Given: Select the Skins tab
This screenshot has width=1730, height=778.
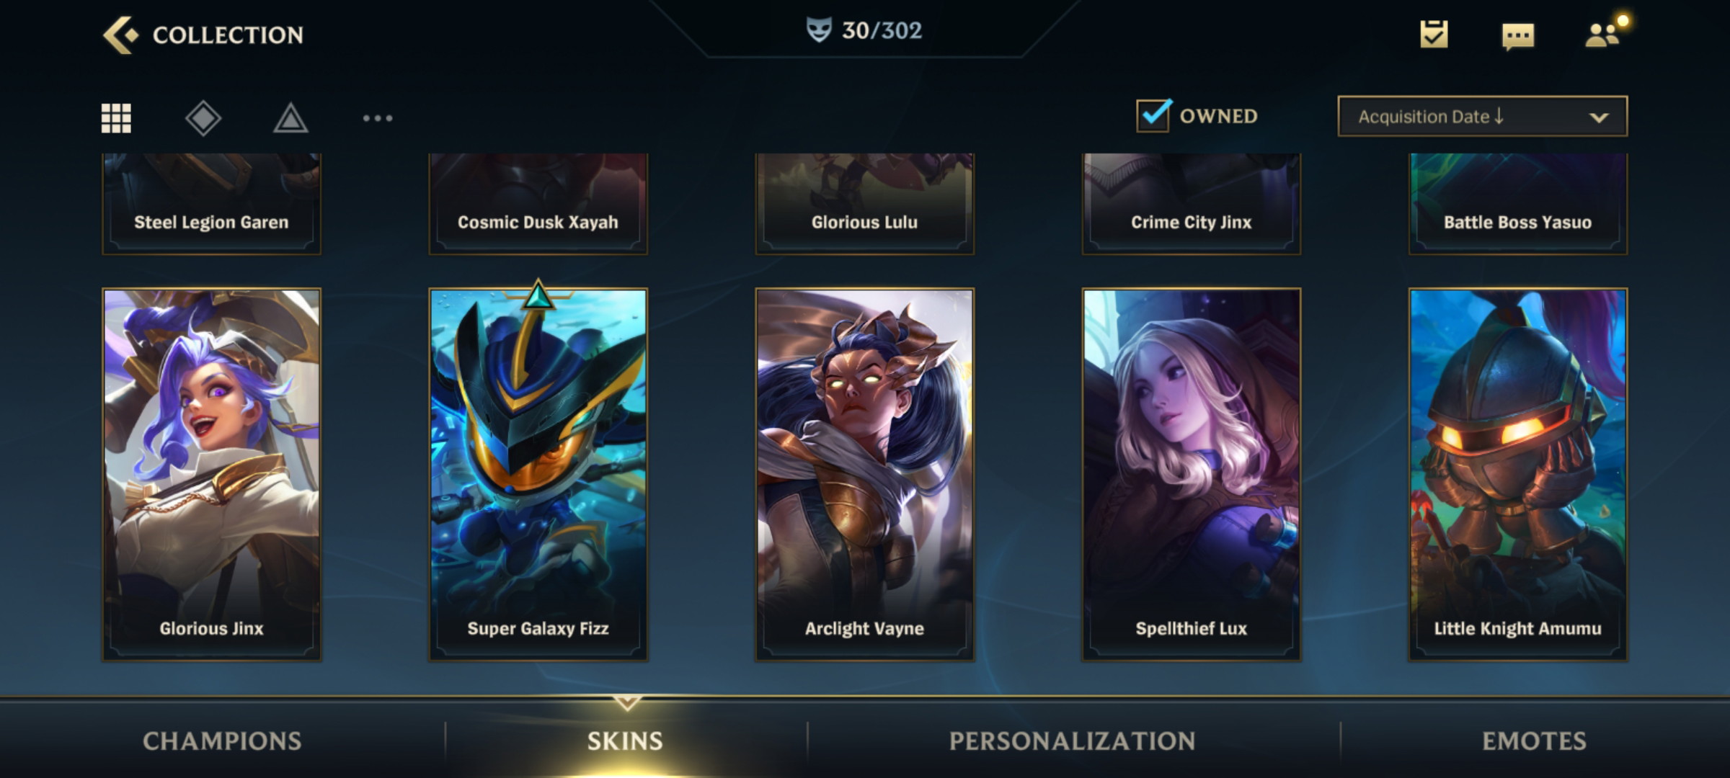Looking at the screenshot, I should point(625,741).
